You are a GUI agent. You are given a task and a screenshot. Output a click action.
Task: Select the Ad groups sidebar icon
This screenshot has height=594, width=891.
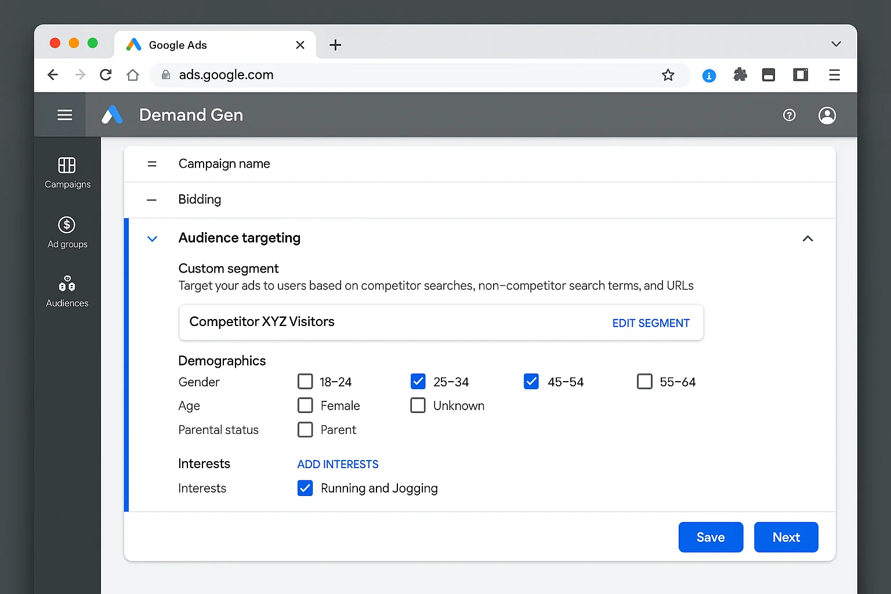click(67, 231)
